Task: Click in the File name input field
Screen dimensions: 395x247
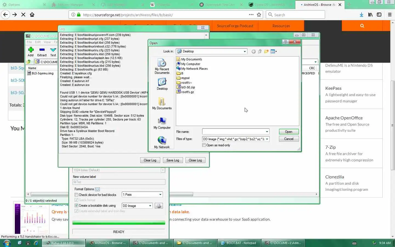Action: pyautogui.click(x=233, y=132)
